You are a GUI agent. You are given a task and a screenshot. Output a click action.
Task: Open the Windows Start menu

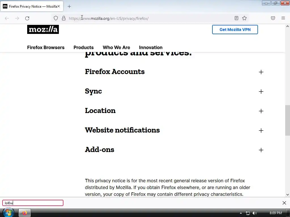(x=8, y=213)
